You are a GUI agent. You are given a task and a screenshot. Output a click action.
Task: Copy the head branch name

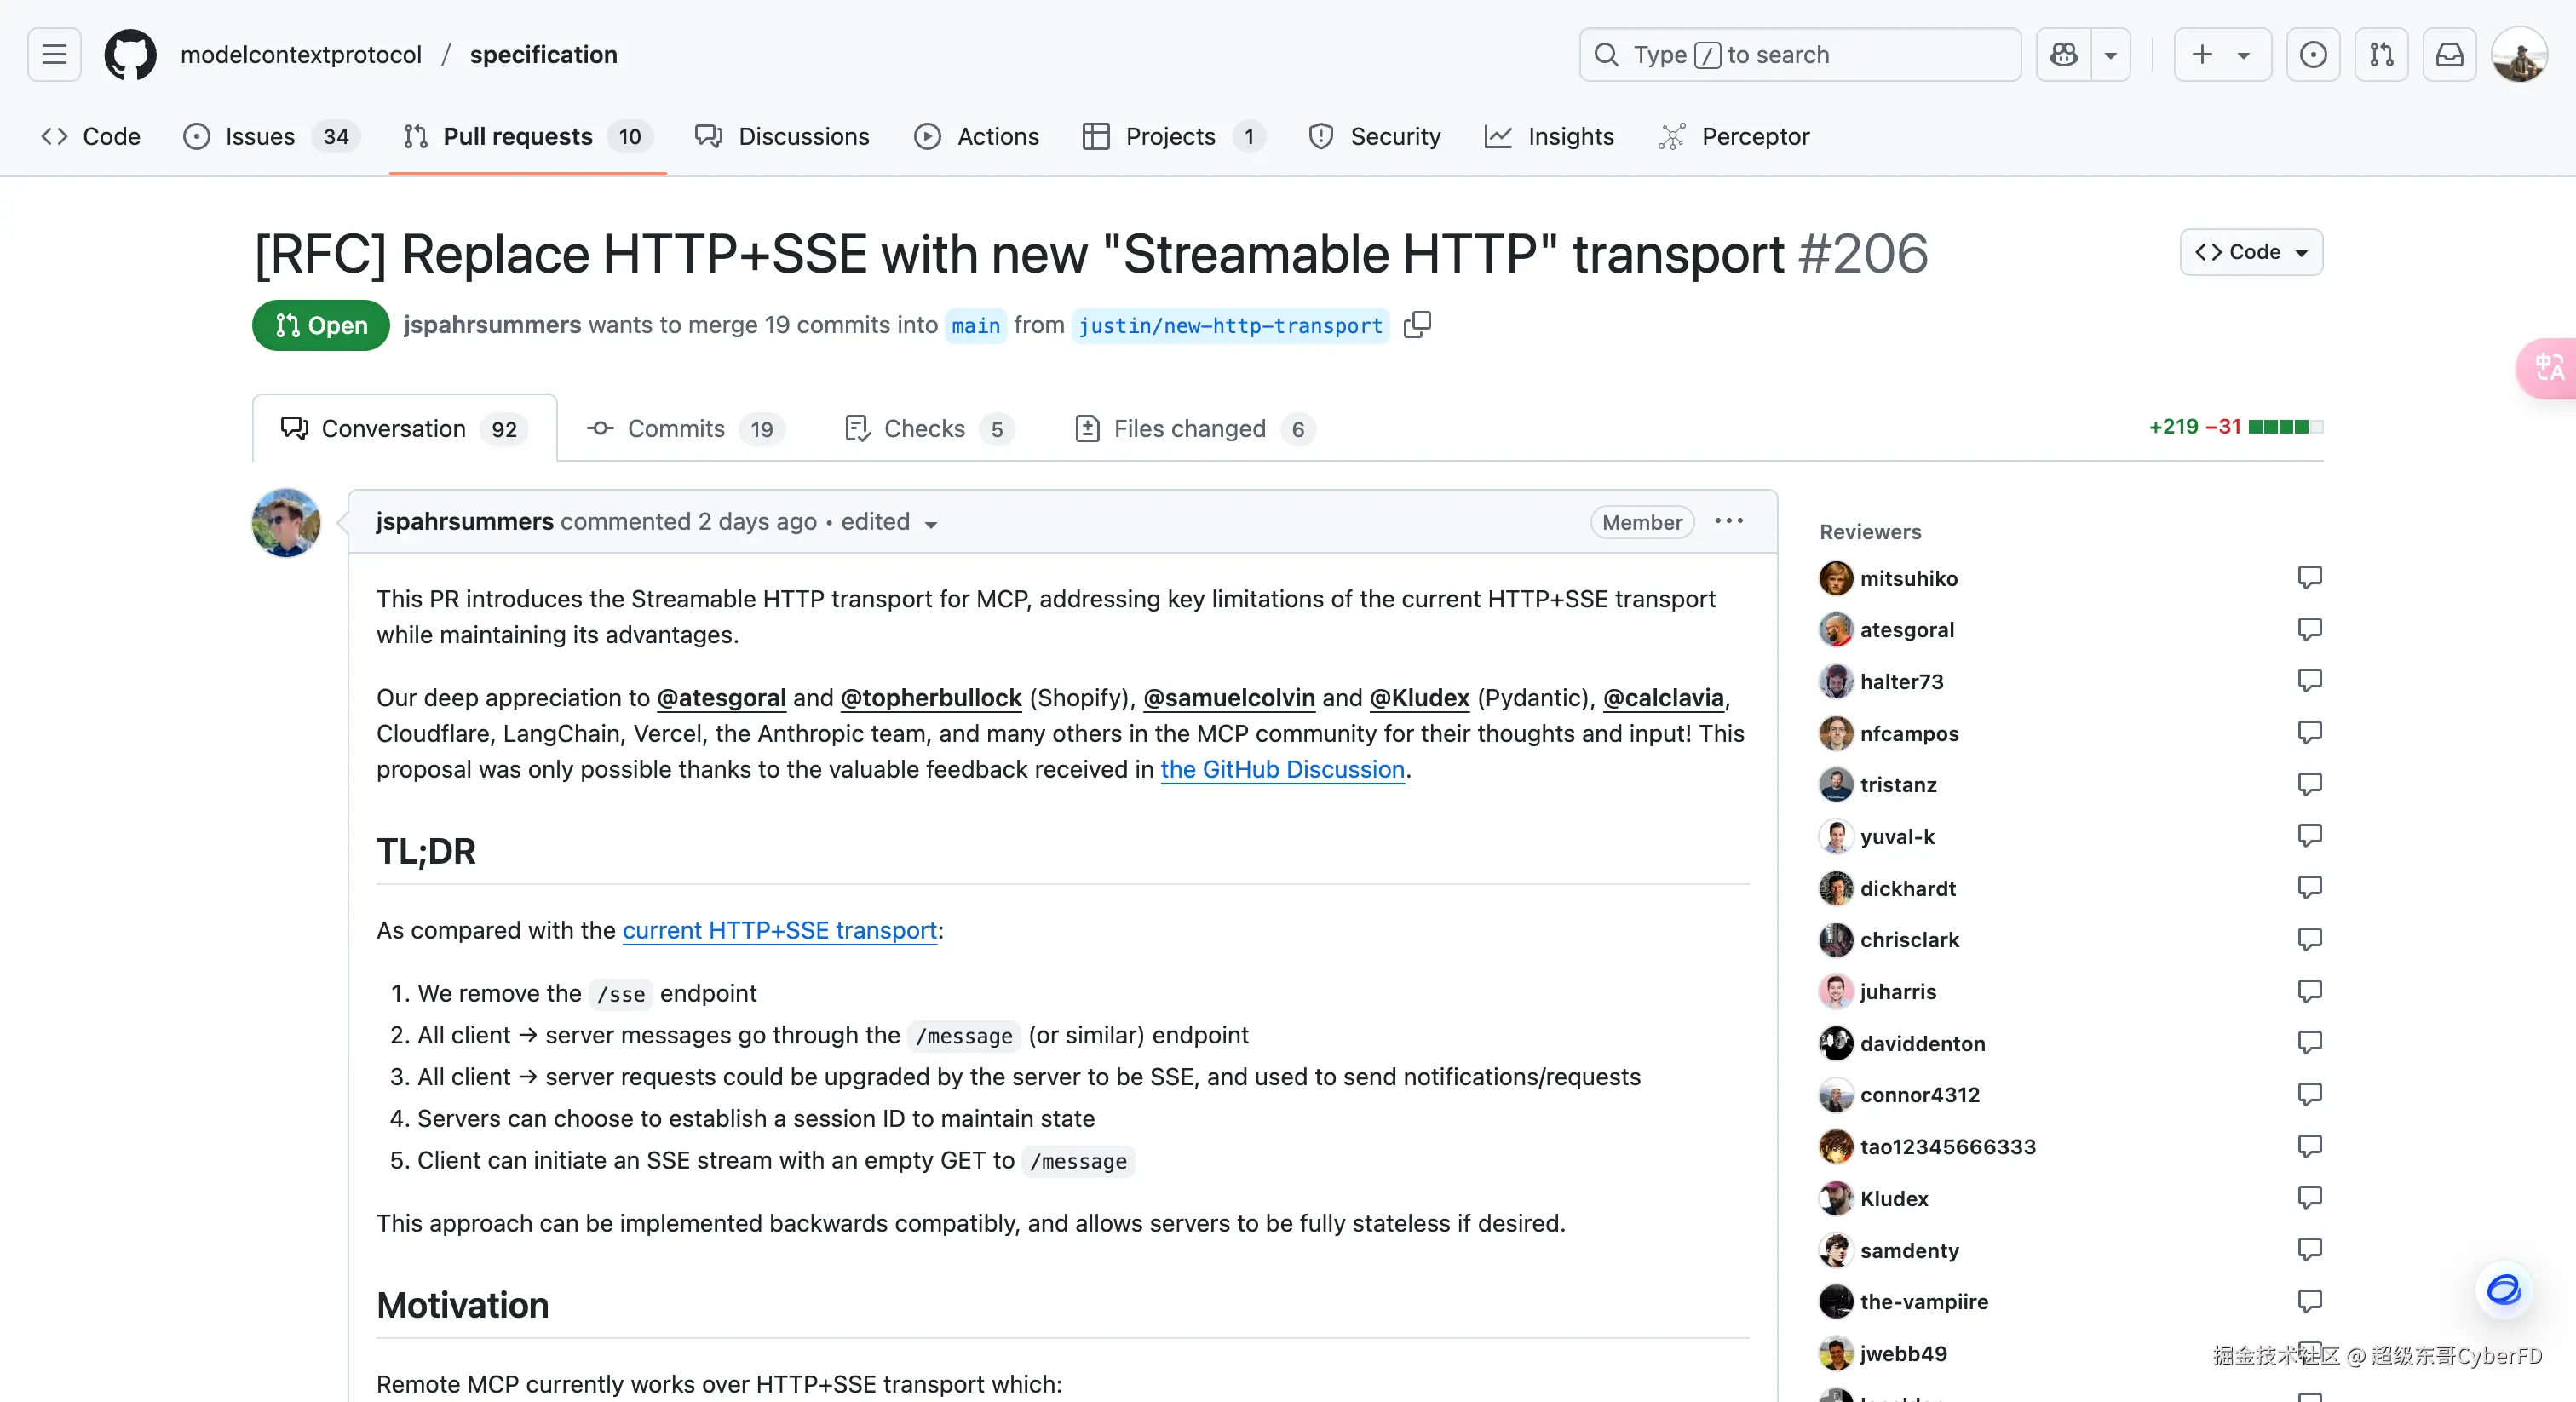[x=1417, y=325]
